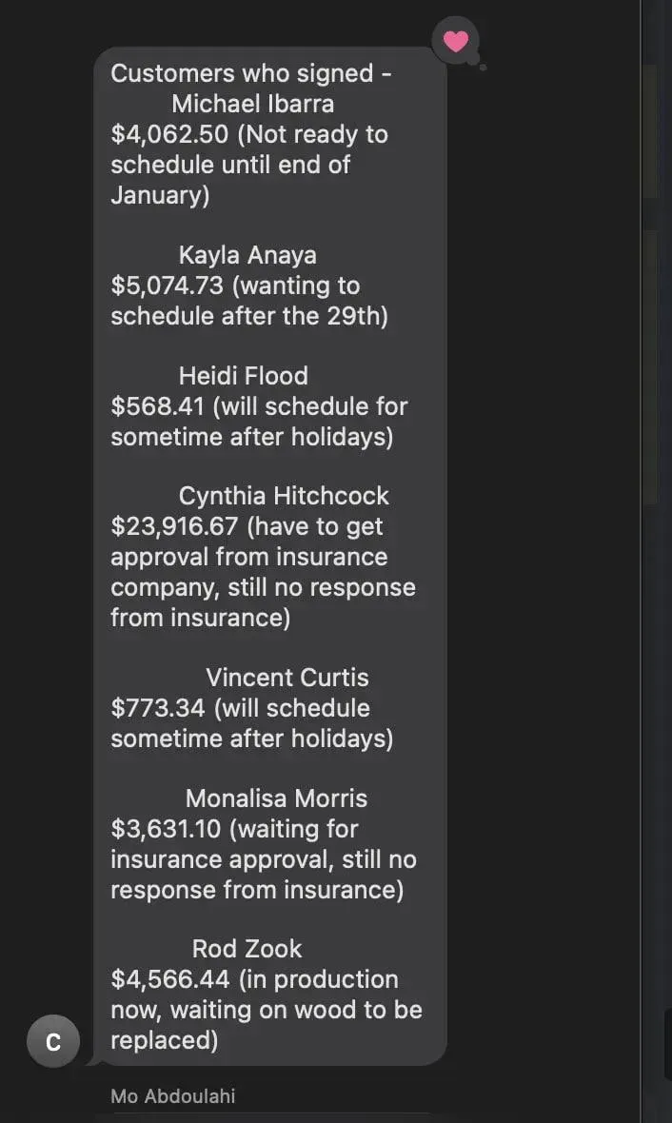Click the pink heart reaction icon
This screenshot has height=1123, width=672.
pos(456,42)
